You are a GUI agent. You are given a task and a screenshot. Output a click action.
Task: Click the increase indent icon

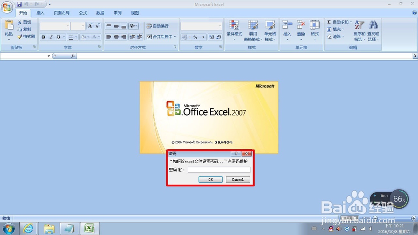coord(140,37)
